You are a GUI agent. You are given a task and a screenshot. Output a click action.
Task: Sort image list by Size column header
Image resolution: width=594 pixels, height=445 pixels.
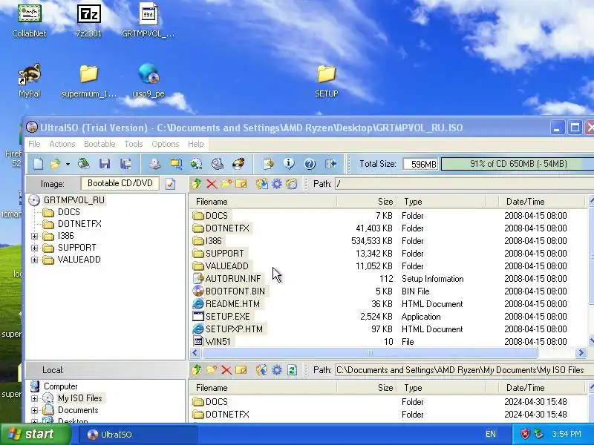tap(366, 201)
